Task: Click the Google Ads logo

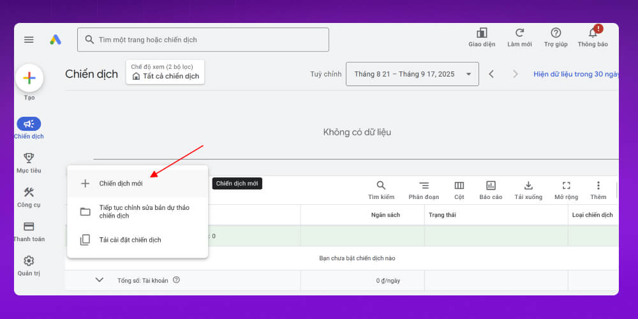Action: 56,40
